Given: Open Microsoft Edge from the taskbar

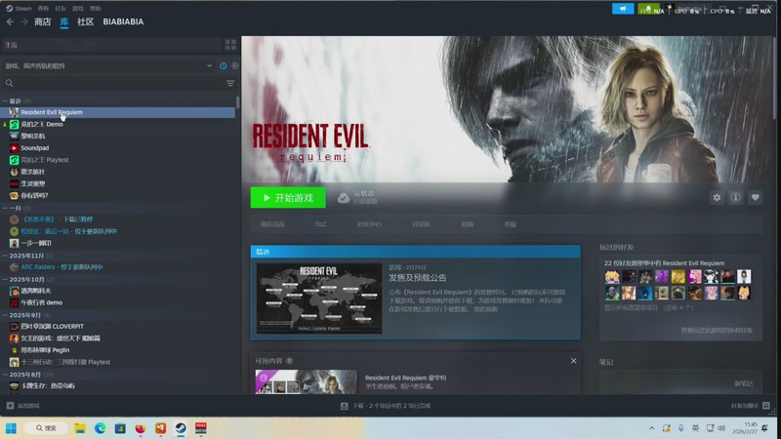Looking at the screenshot, I should pos(101,428).
